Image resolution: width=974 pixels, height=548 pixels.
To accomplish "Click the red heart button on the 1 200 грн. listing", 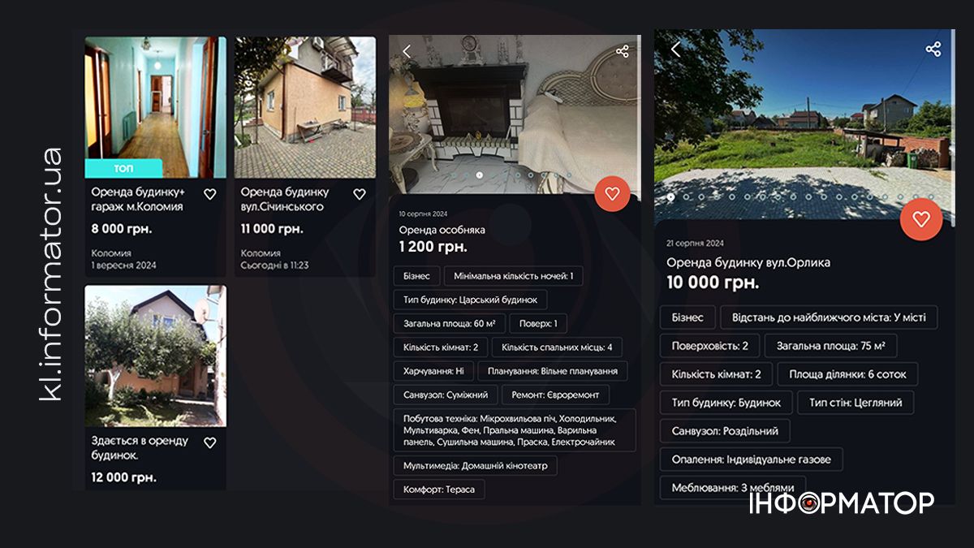I will (x=612, y=194).
